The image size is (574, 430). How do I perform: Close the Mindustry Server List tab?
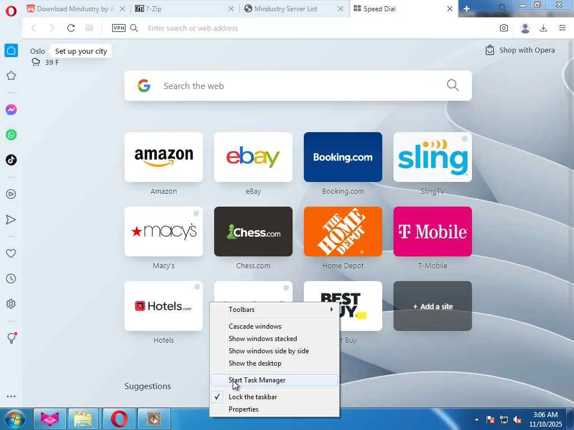point(340,9)
